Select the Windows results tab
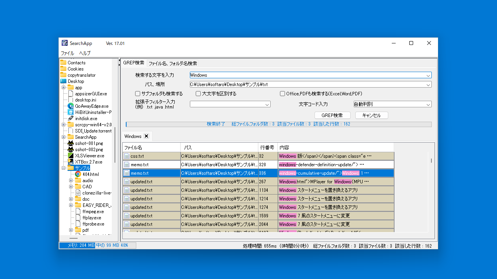Image resolution: width=497 pixels, height=279 pixels. point(133,136)
